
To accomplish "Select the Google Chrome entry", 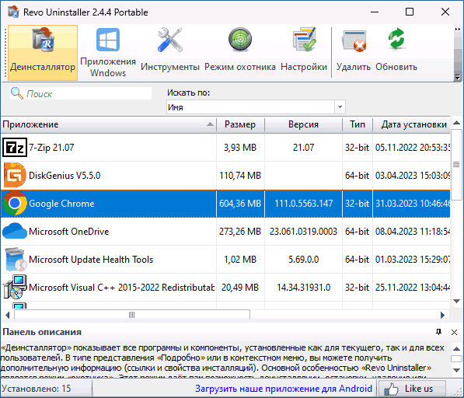I will [225, 204].
